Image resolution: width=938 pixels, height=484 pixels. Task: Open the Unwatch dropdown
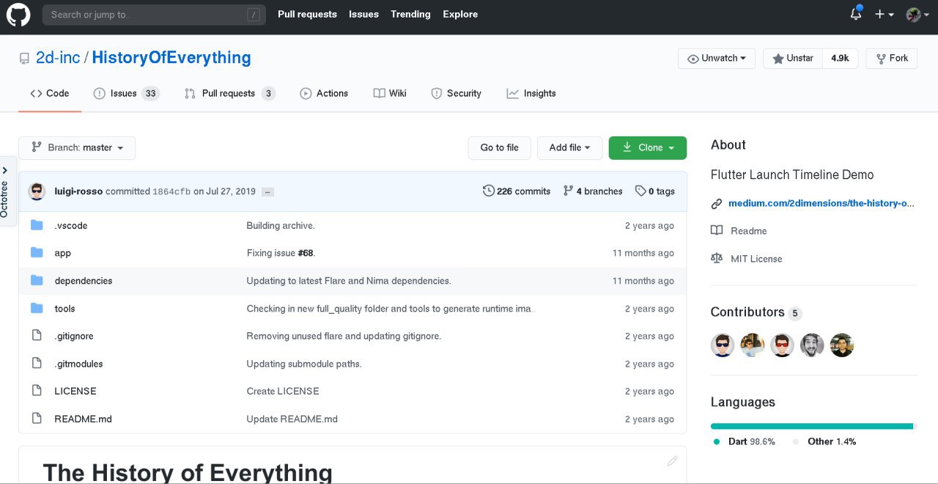pyautogui.click(x=717, y=59)
